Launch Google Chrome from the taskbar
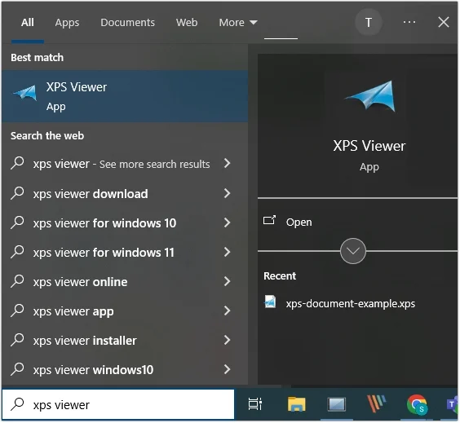The height and width of the screenshot is (423, 460). (417, 404)
